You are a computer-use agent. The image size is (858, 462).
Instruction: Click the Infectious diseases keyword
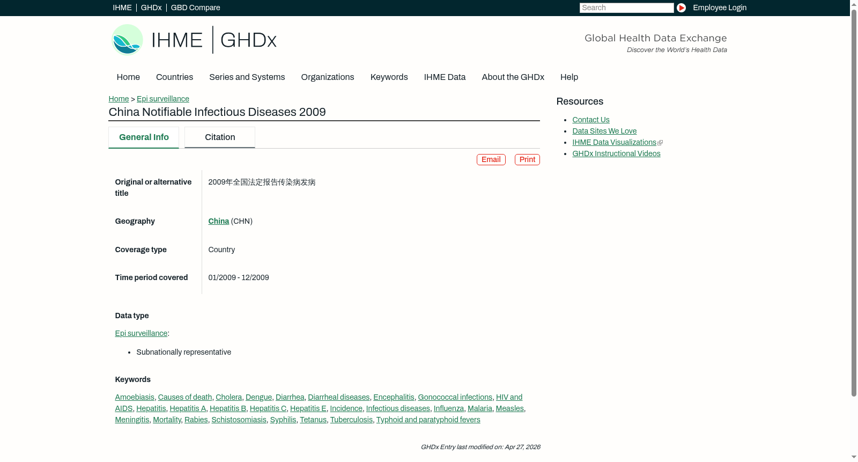point(398,408)
